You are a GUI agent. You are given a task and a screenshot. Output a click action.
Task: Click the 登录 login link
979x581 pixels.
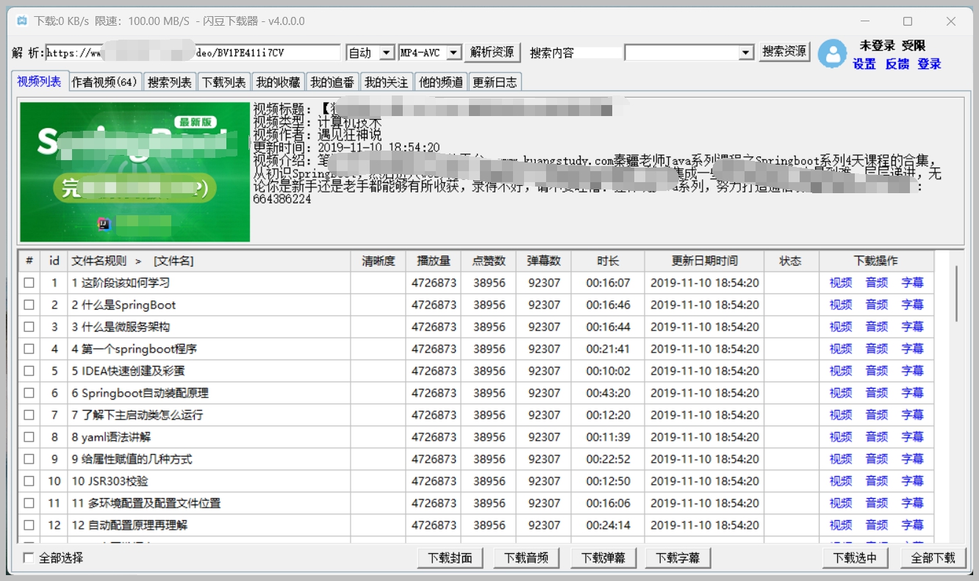click(929, 64)
